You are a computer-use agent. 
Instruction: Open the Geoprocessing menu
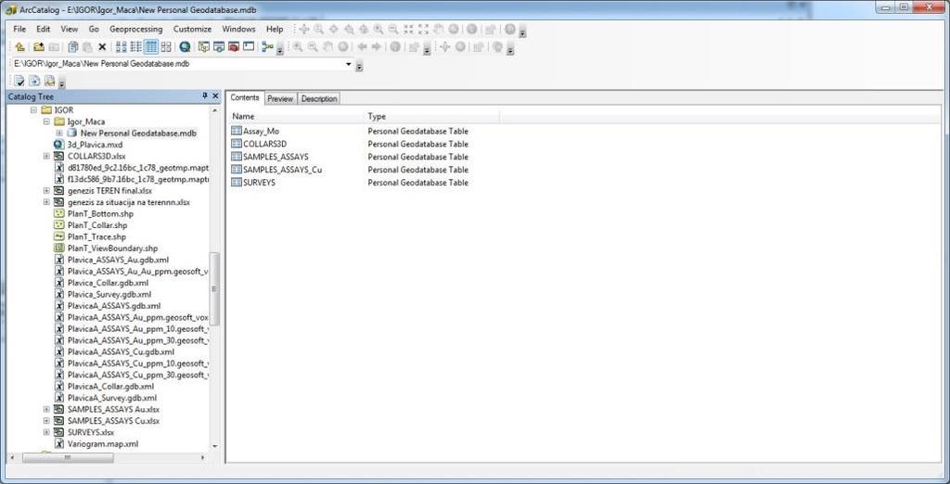(135, 29)
